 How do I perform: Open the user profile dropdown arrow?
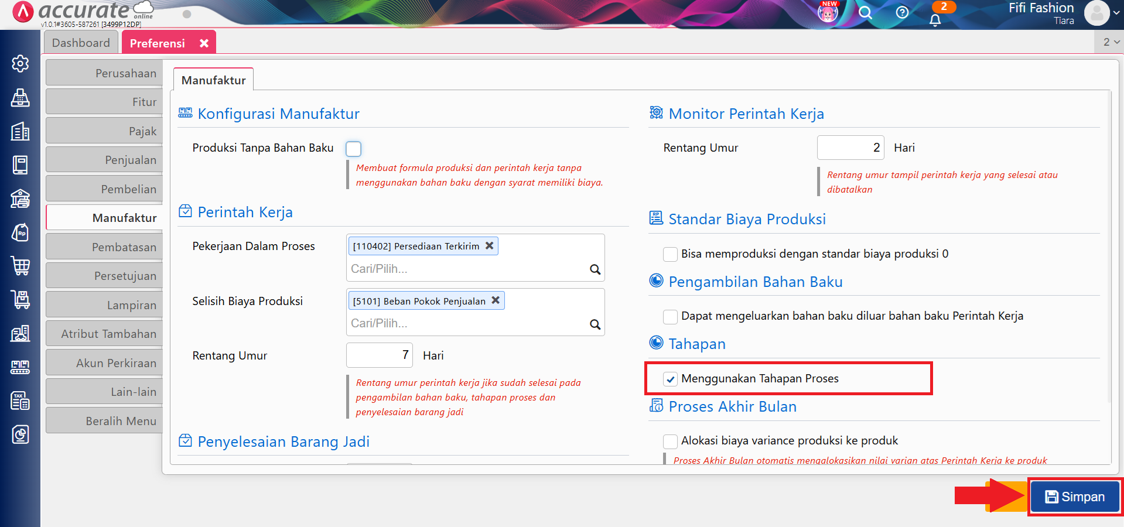1114,13
